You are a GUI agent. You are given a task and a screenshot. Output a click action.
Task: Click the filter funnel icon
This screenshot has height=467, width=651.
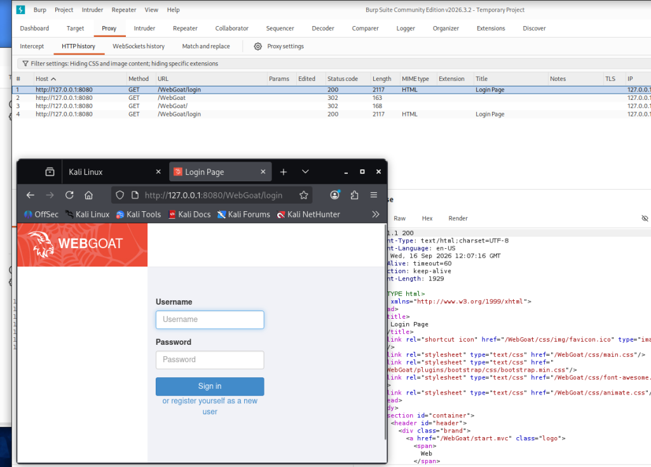coord(25,64)
